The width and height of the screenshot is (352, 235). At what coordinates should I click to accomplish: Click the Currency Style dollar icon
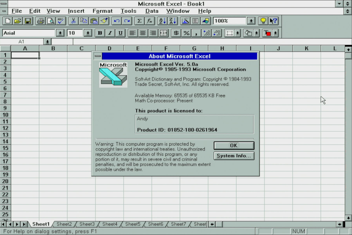tap(176, 33)
